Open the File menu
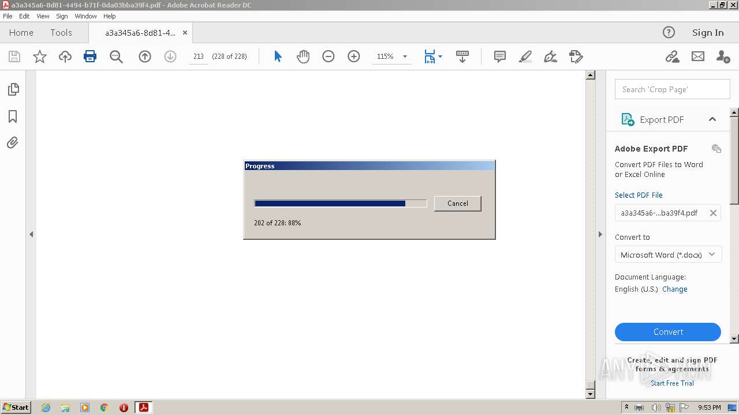The width and height of the screenshot is (739, 415). click(x=8, y=16)
